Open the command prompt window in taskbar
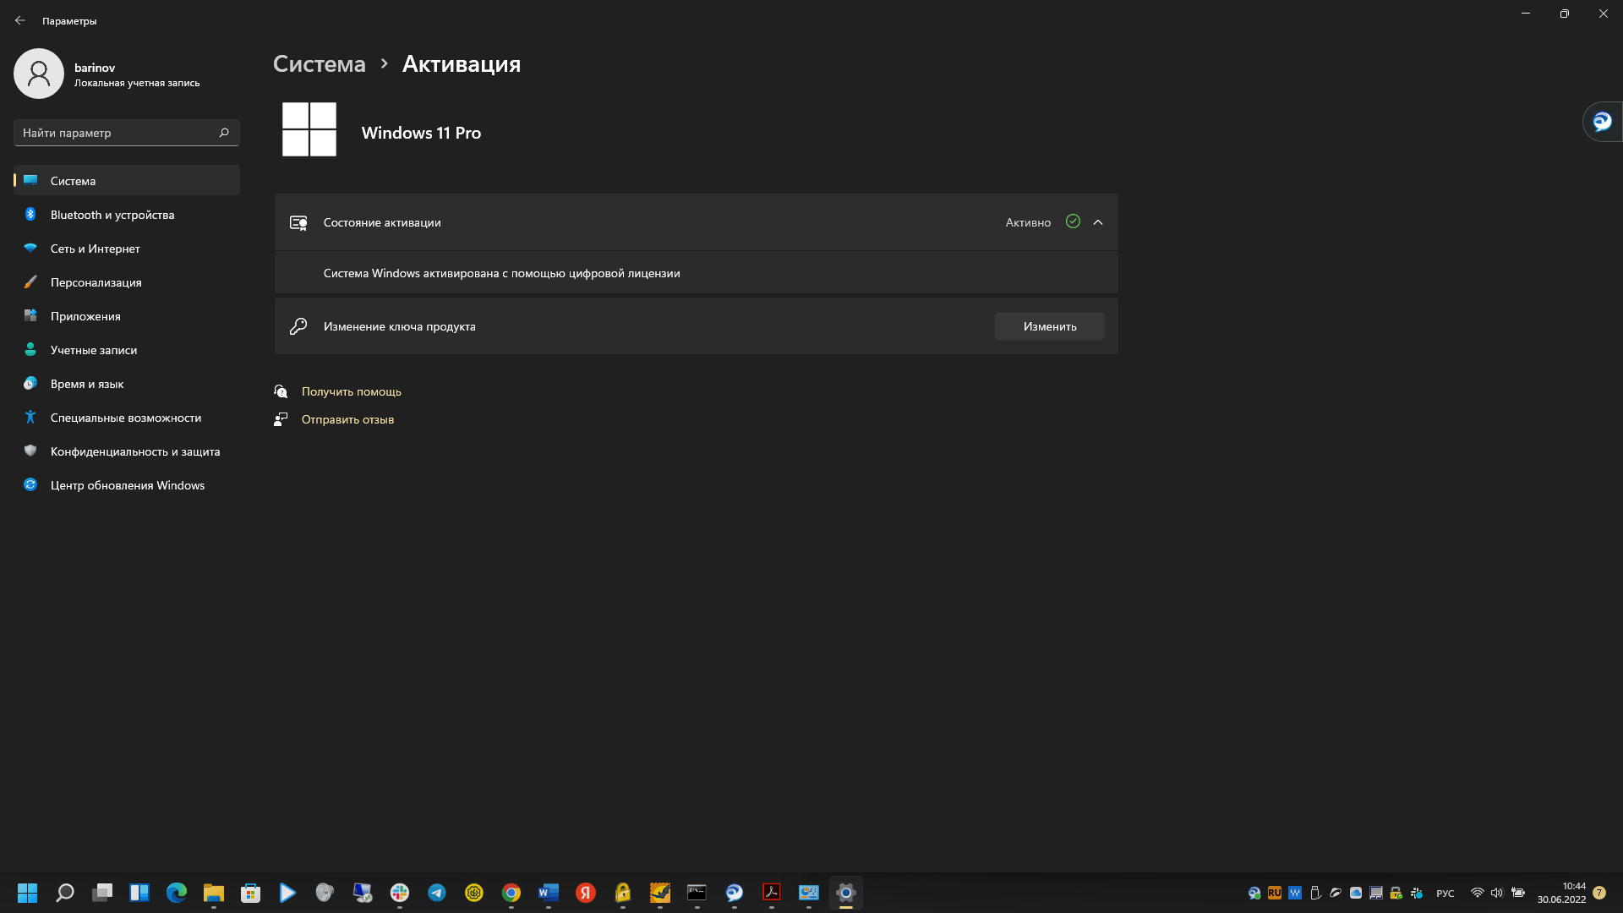The height and width of the screenshot is (913, 1623). pos(697,893)
